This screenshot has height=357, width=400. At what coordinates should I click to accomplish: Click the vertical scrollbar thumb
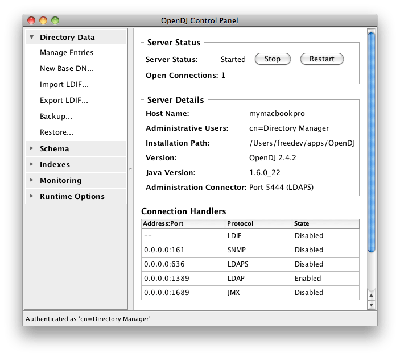click(x=372, y=142)
